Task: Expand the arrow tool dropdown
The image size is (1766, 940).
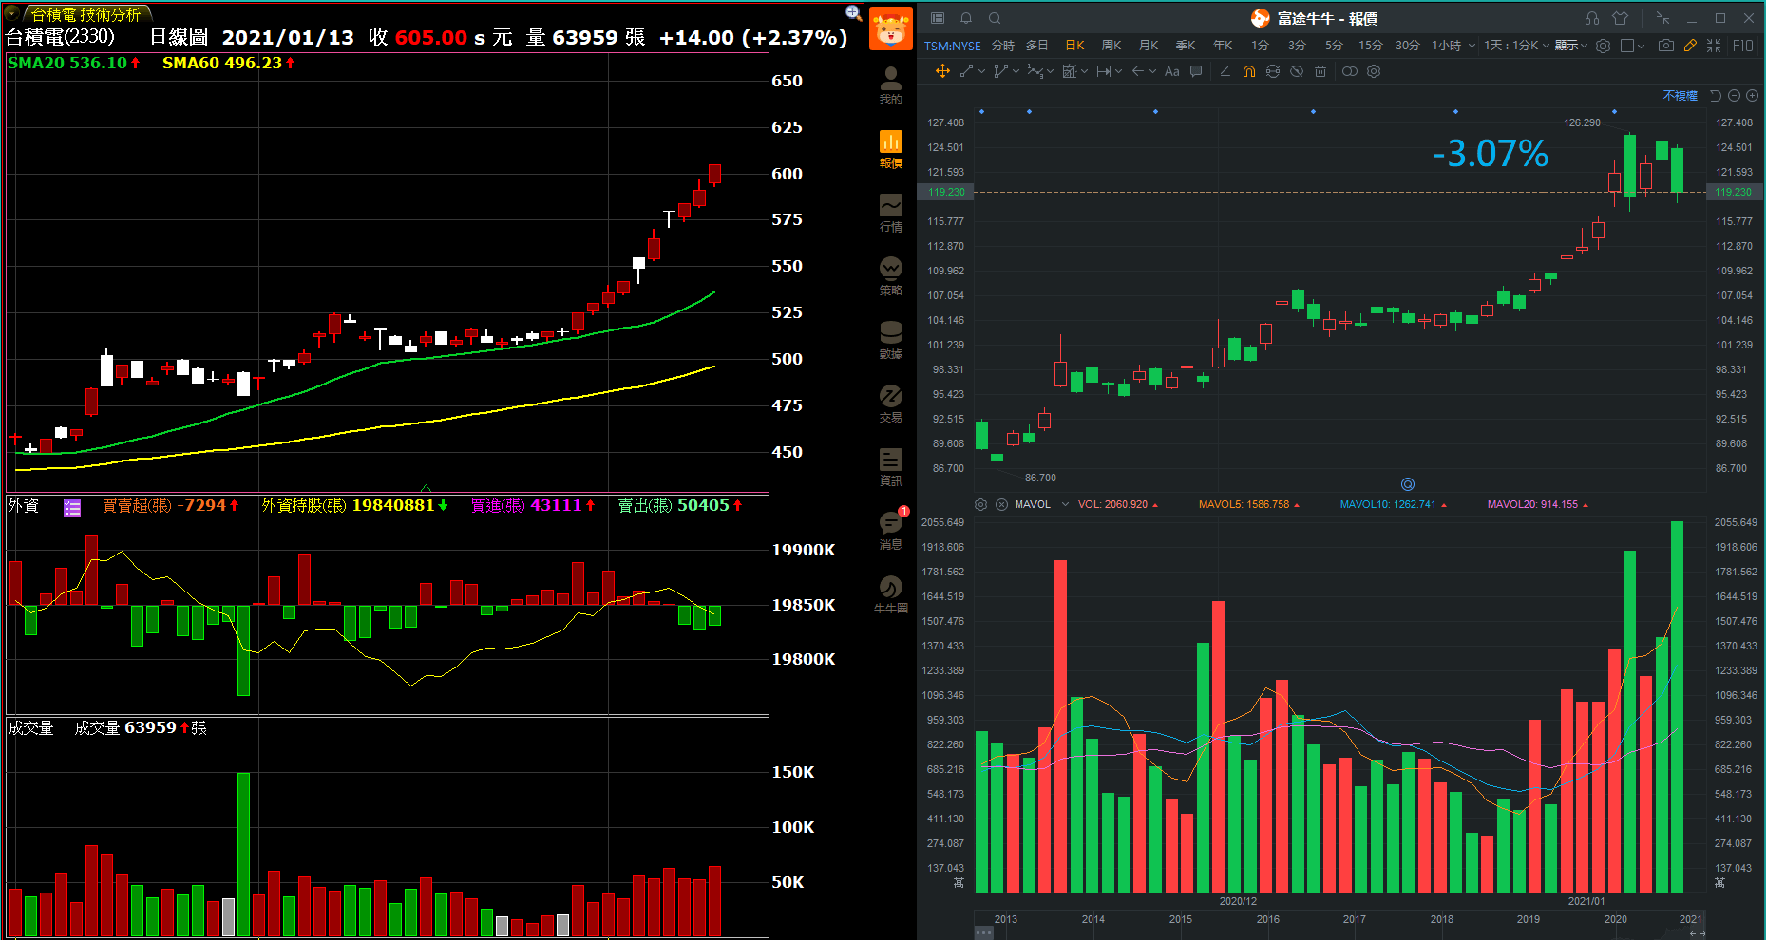Action: tap(1152, 71)
